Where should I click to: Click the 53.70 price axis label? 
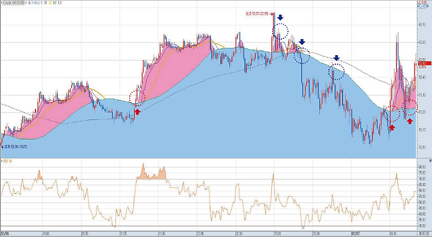[x=422, y=25]
